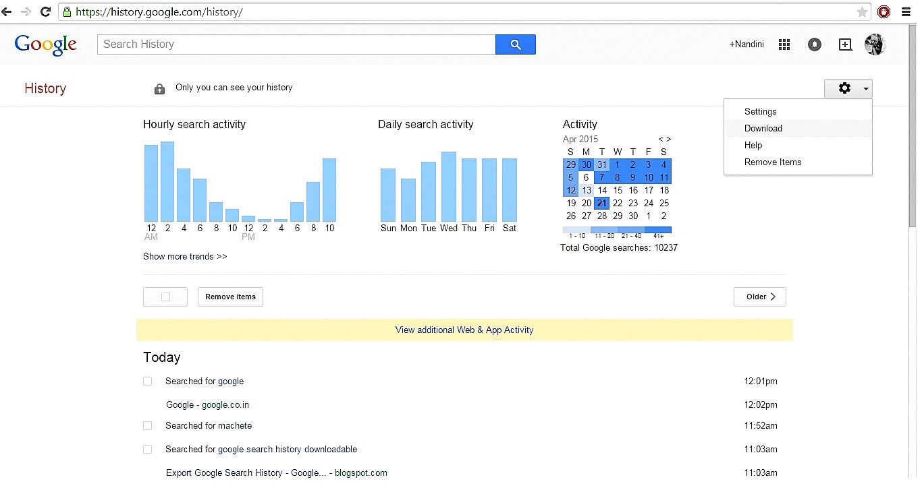The image size is (922, 488).
Task: Click the Remove items button
Action: click(230, 297)
